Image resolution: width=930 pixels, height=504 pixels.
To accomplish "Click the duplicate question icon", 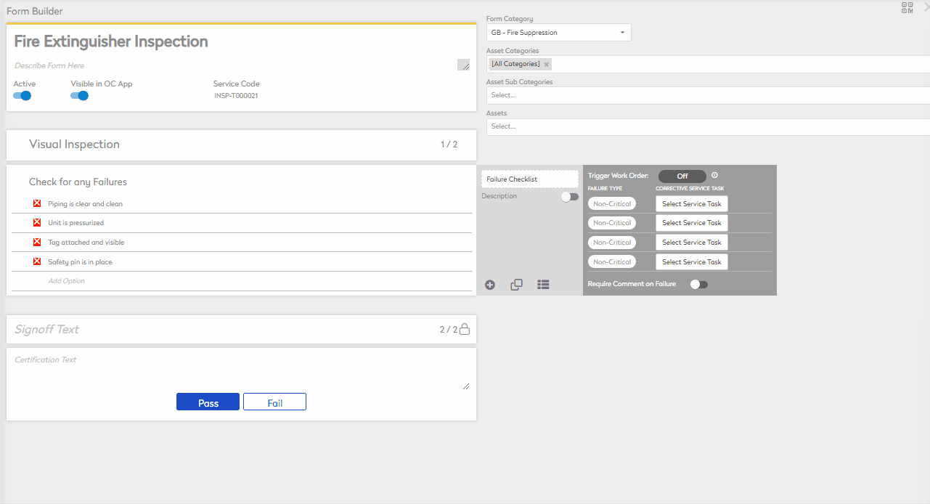I will tap(516, 285).
